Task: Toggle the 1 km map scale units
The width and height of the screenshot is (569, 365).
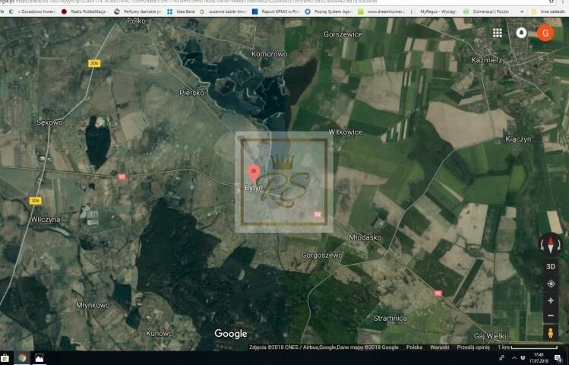Action: [x=528, y=348]
